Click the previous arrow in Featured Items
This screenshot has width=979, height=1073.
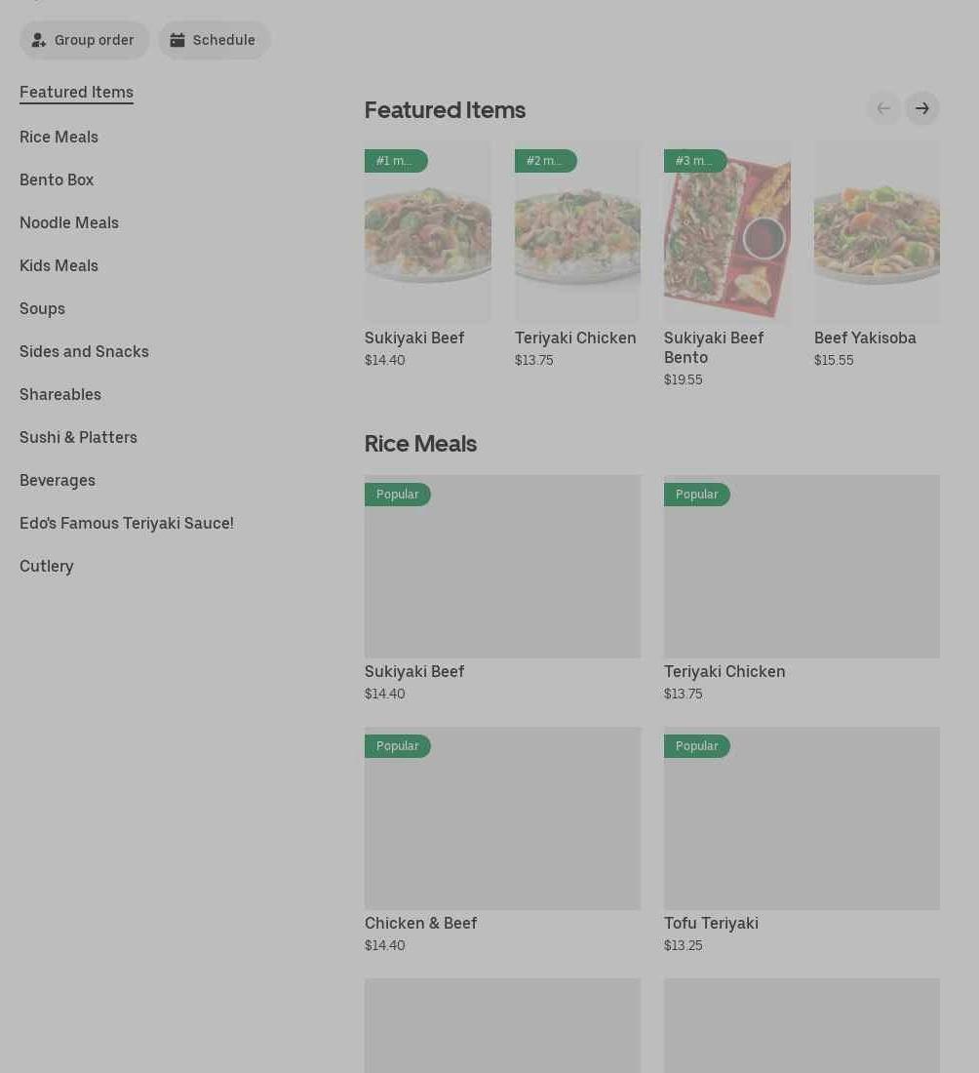[883, 108]
